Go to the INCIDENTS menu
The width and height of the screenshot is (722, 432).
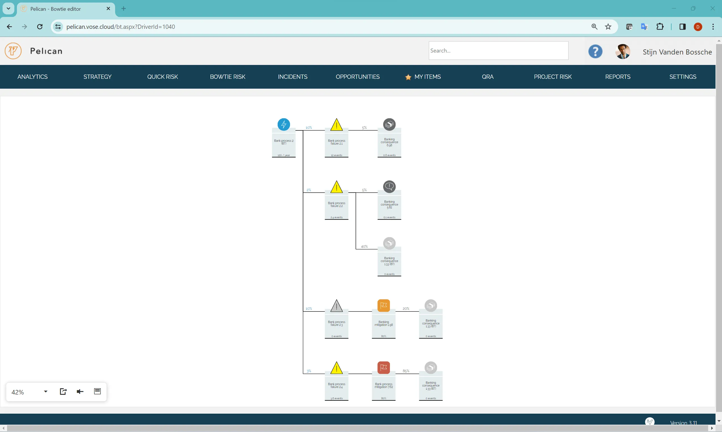292,77
